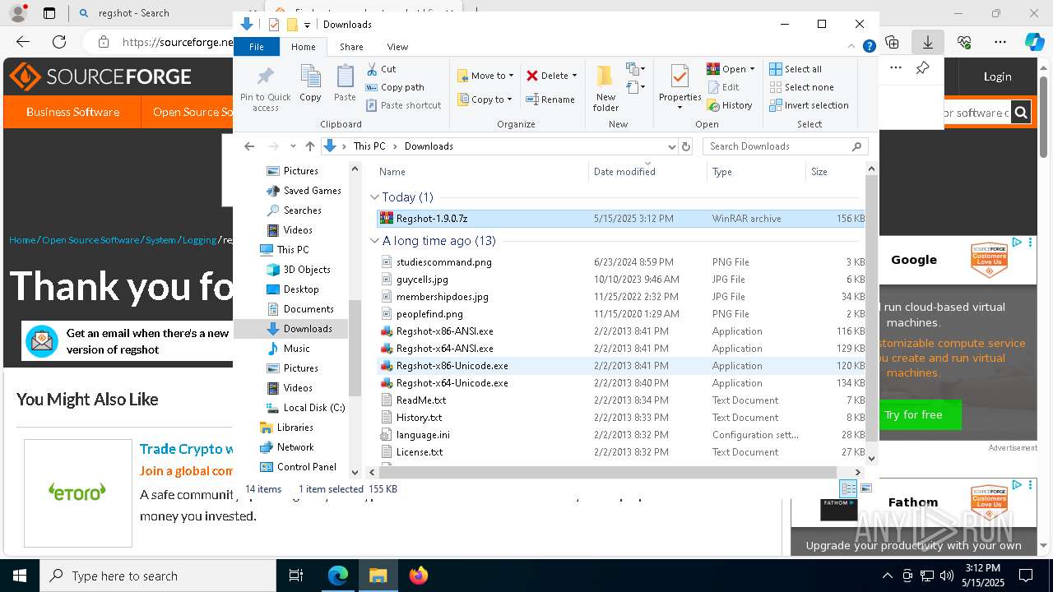This screenshot has height=592, width=1053.
Task: Switch to large icons view layout
Action: tap(865, 488)
